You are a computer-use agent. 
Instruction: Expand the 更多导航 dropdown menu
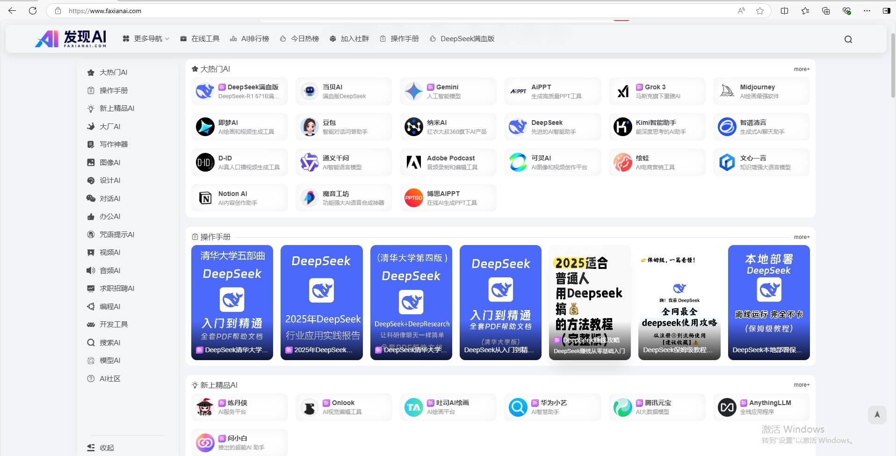(x=146, y=39)
